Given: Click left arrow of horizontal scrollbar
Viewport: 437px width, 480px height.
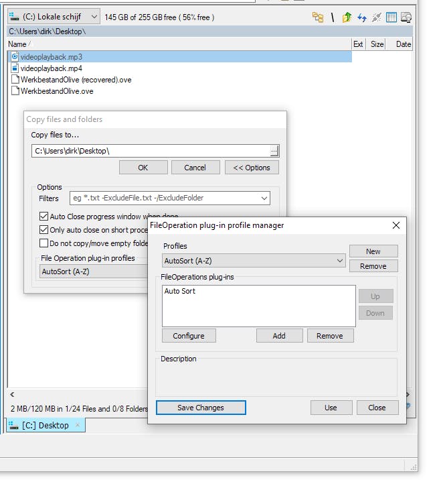Looking at the screenshot, I should (12, 394).
